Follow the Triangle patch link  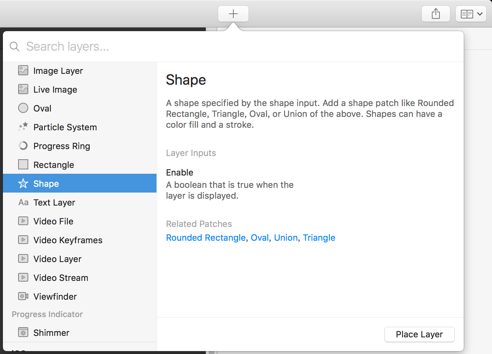tap(319, 238)
